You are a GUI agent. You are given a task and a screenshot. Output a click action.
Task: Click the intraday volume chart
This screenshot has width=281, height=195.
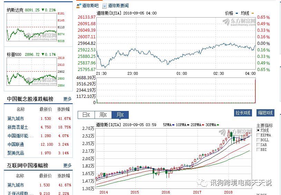tap(176, 90)
